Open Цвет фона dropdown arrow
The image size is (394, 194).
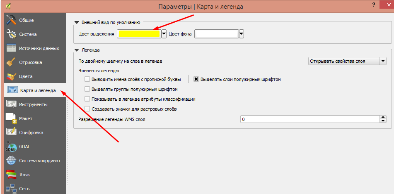[x=242, y=34]
